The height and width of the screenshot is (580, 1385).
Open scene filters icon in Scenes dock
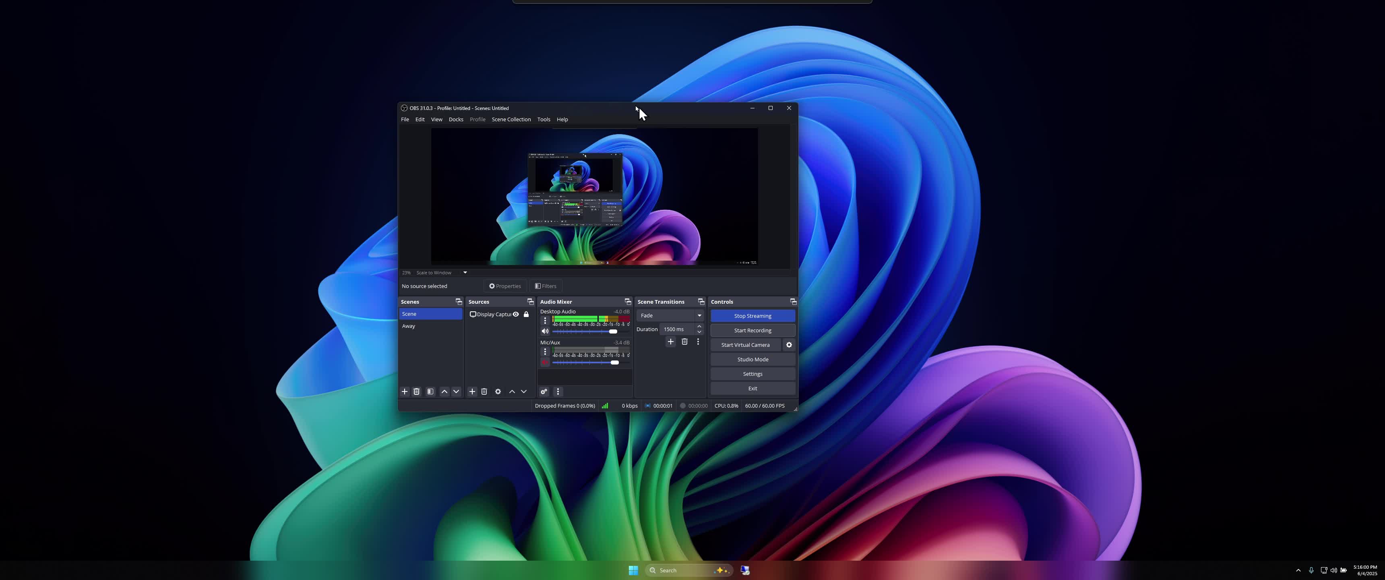pyautogui.click(x=430, y=391)
